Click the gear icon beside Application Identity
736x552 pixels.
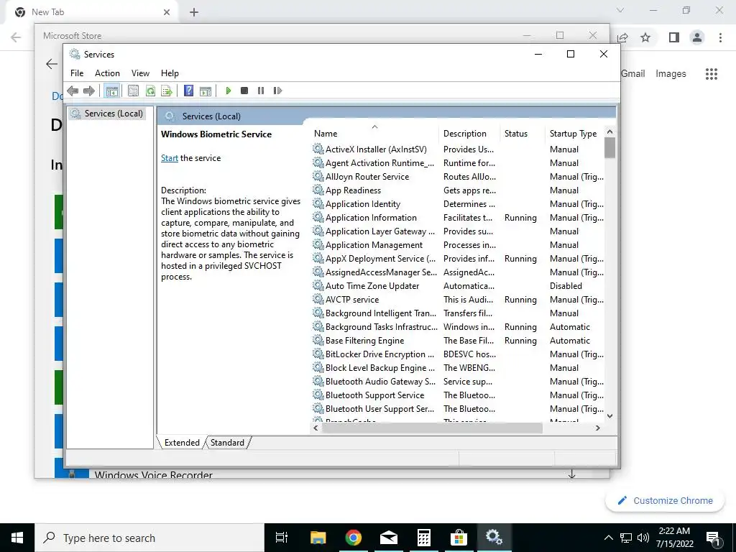click(318, 203)
